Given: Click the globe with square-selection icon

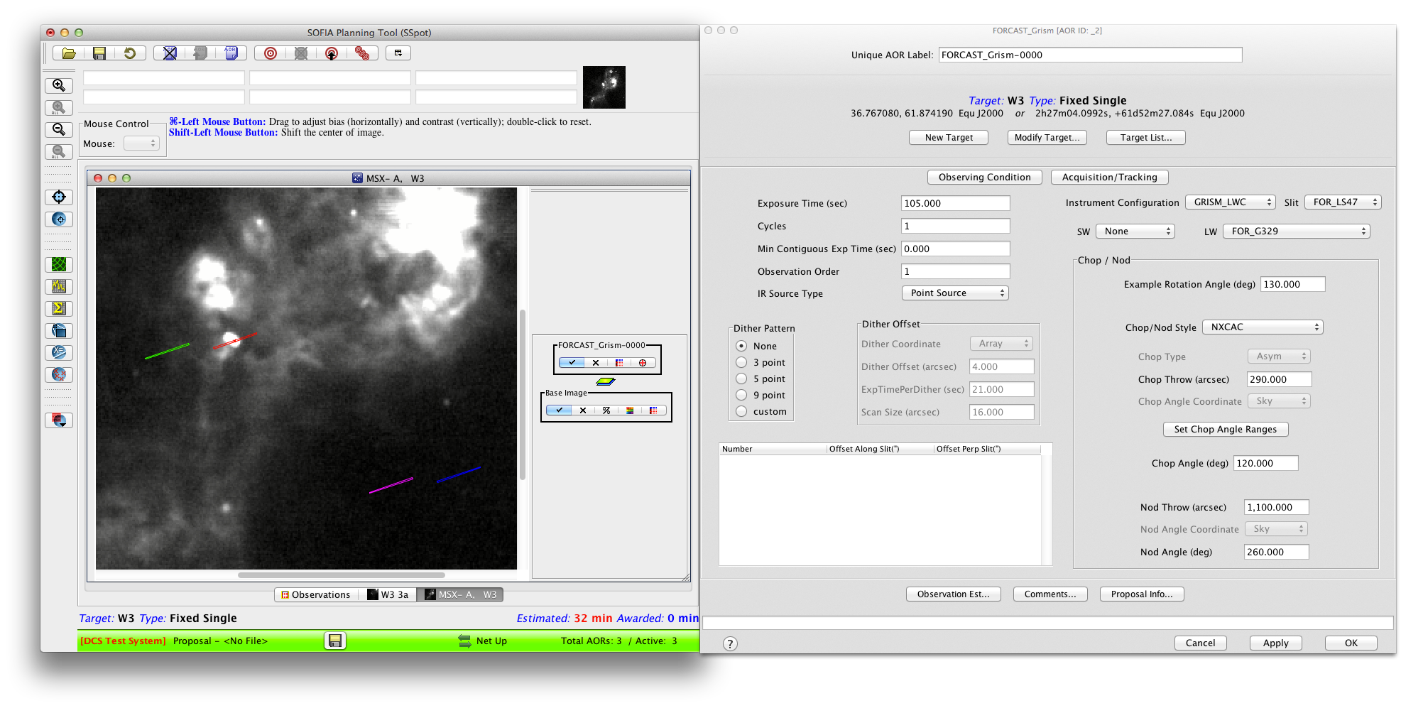Looking at the screenshot, I should pyautogui.click(x=59, y=331).
